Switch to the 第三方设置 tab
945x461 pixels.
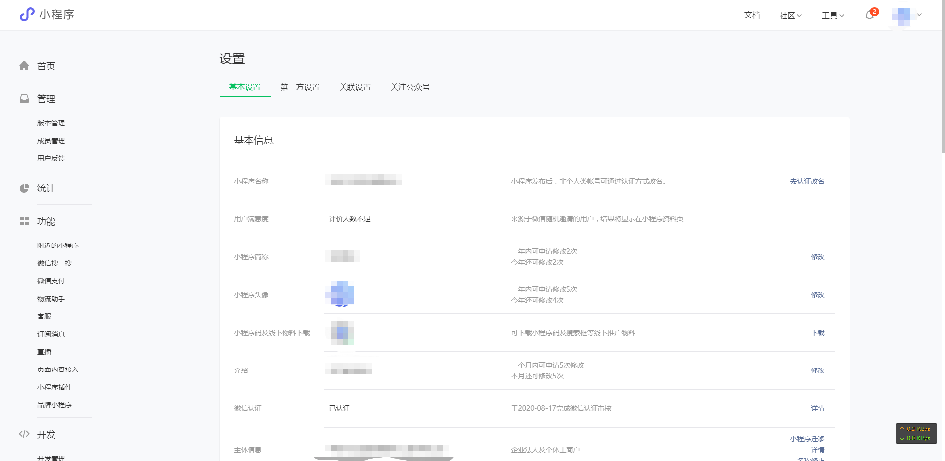(300, 87)
